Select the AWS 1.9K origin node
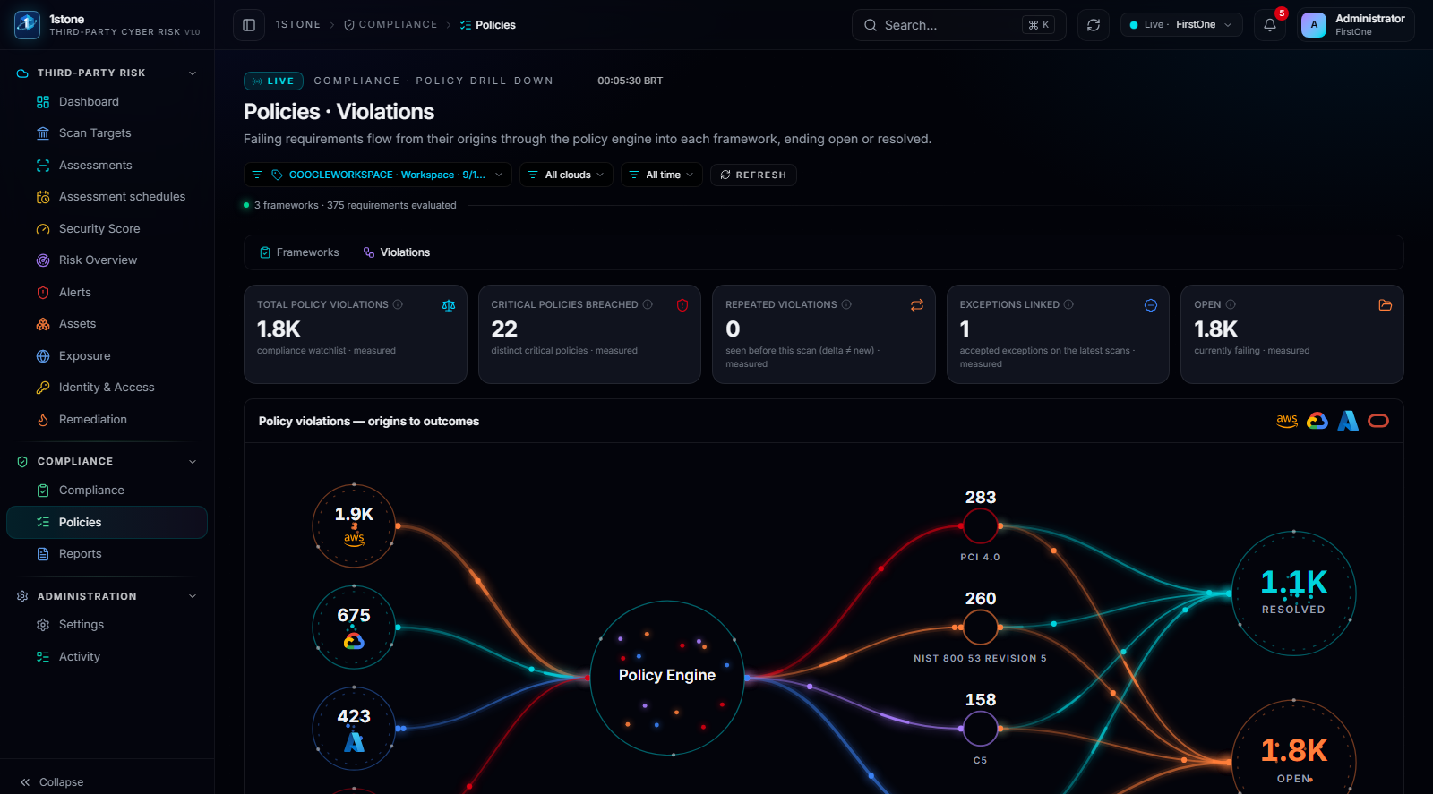Screen dimensions: 1433x794 pos(354,525)
